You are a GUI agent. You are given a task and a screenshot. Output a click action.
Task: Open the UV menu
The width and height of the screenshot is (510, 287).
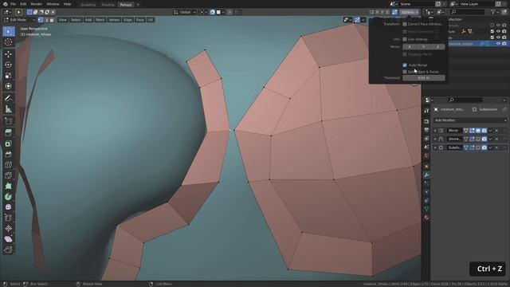(x=151, y=20)
